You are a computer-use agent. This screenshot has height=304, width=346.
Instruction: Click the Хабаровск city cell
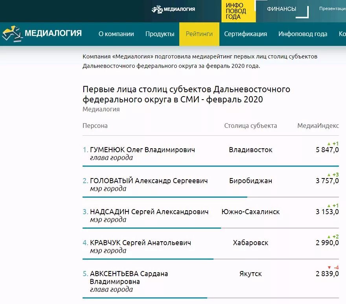click(x=250, y=243)
